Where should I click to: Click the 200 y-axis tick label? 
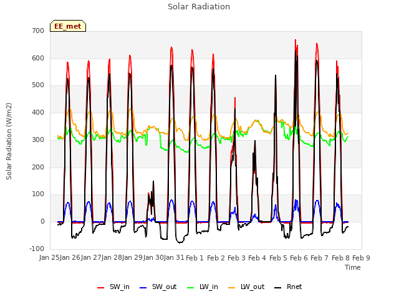(x=38, y=167)
